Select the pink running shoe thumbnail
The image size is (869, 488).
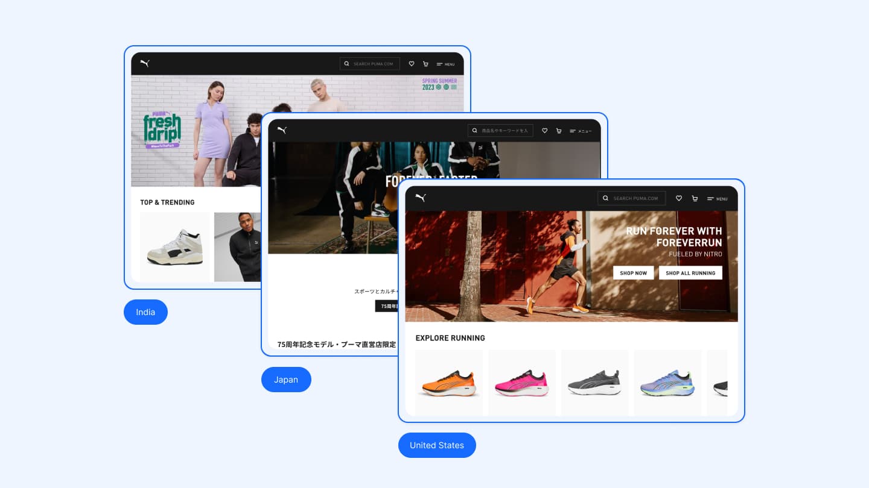click(522, 383)
